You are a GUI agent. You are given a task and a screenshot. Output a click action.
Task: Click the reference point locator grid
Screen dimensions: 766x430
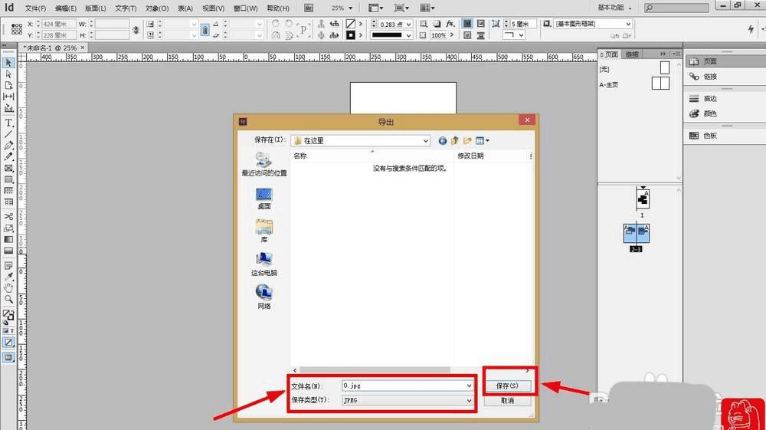(x=17, y=29)
